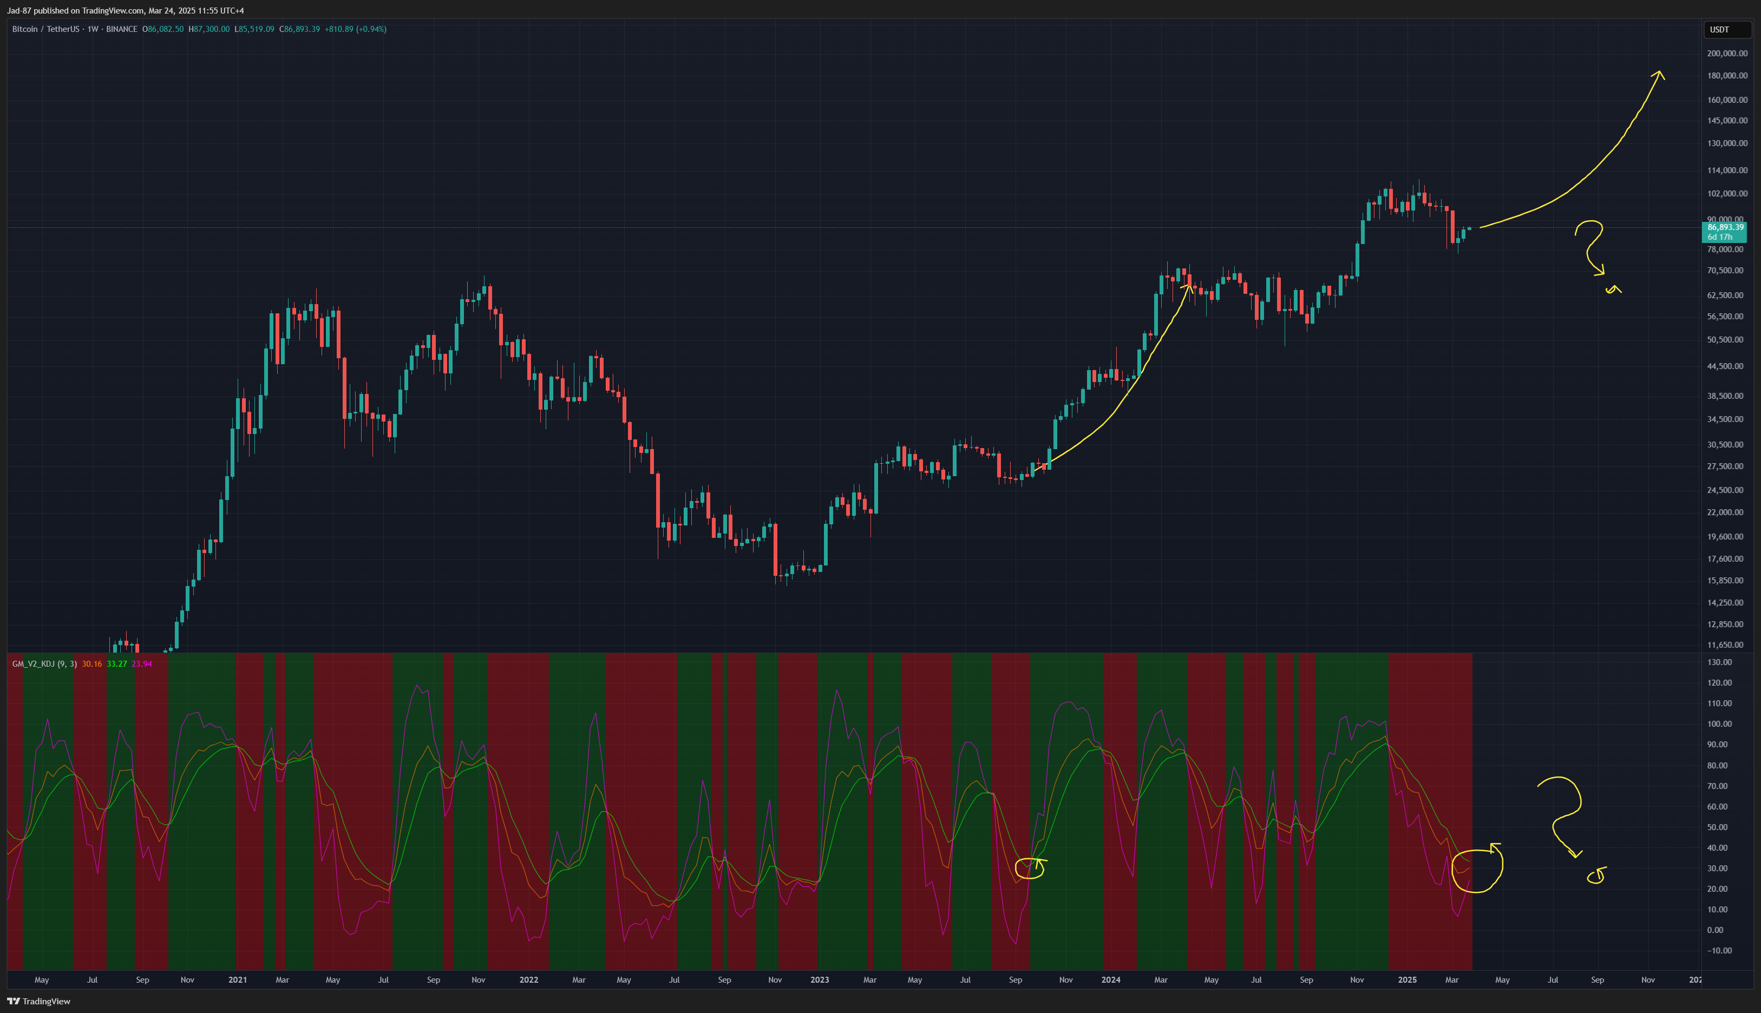Click the 130,000.00 price axis label
The height and width of the screenshot is (1013, 1761).
(x=1727, y=143)
